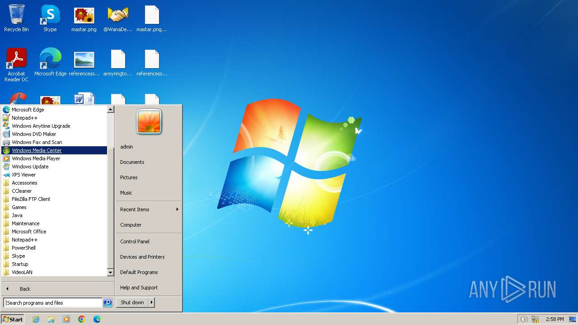The image size is (578, 325).
Task: Click the network status tray icon
Action: (535, 319)
